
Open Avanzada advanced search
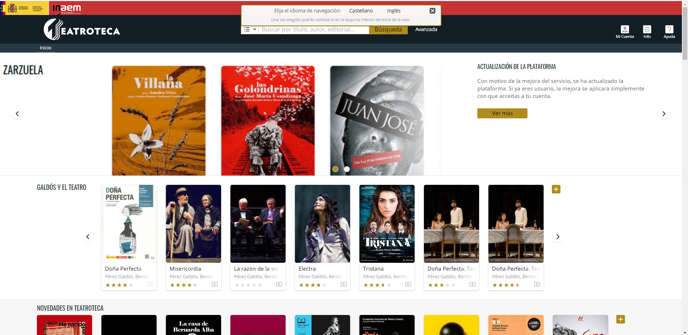426,29
